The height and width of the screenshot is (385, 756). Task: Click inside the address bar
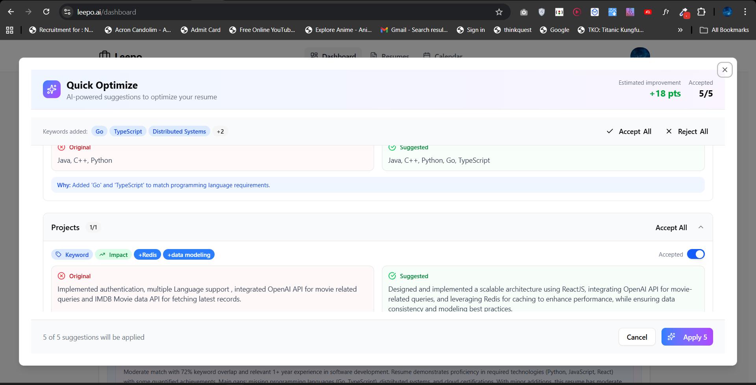(276, 12)
